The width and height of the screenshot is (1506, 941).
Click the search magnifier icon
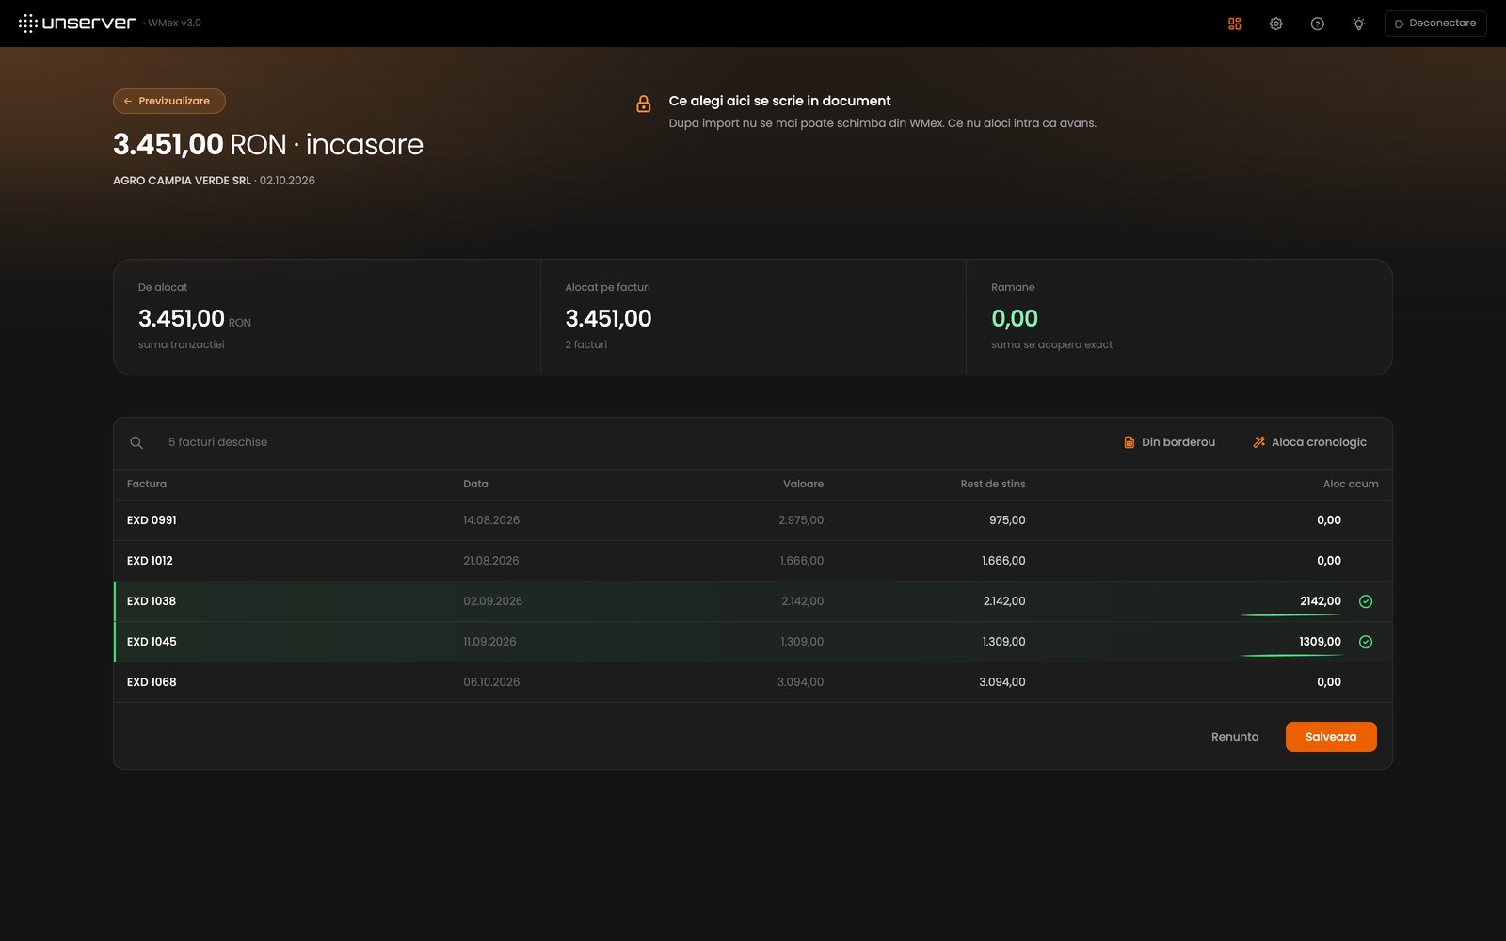tap(136, 442)
